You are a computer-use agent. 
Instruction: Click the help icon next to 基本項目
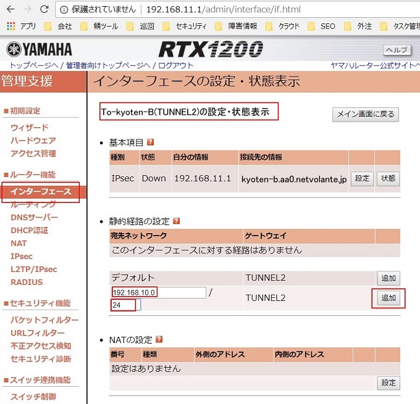[x=151, y=142]
